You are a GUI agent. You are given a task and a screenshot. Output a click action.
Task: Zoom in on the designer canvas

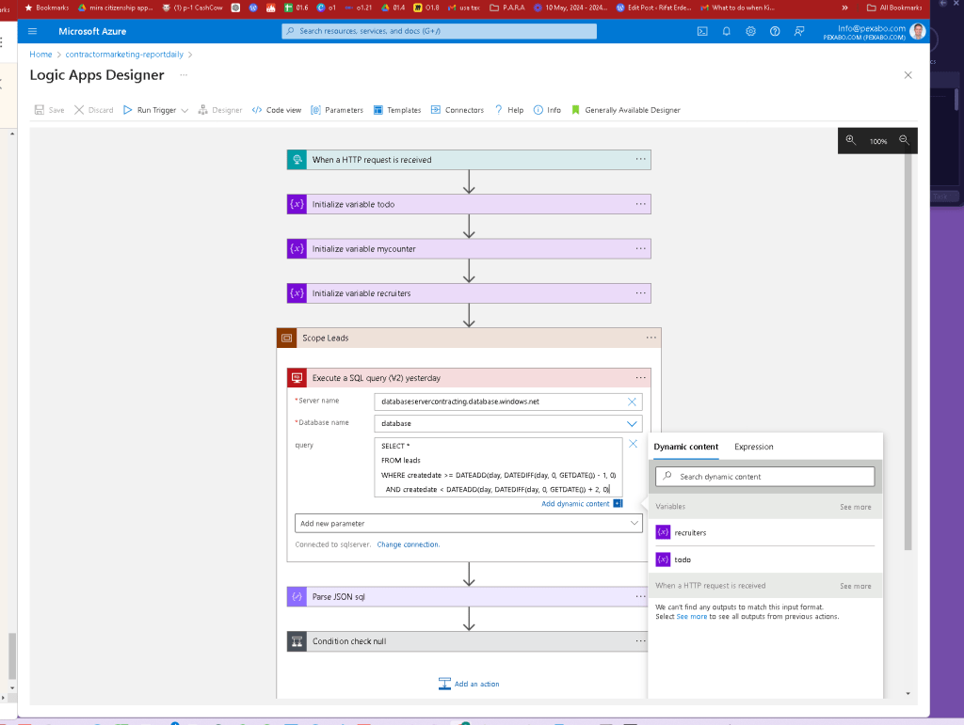851,140
